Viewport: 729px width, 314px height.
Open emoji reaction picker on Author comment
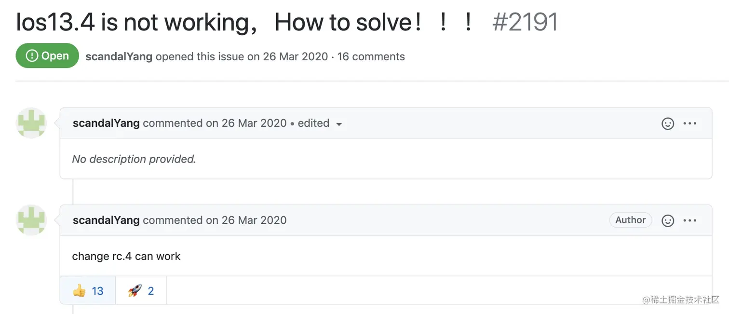pyautogui.click(x=668, y=221)
